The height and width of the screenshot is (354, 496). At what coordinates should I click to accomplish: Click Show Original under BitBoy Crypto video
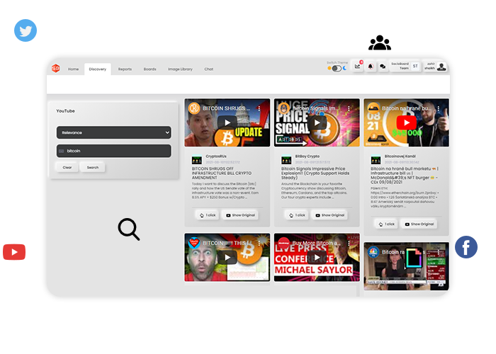329,215
